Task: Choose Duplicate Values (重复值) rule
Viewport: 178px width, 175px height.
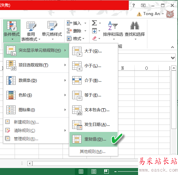Action: coord(93,139)
